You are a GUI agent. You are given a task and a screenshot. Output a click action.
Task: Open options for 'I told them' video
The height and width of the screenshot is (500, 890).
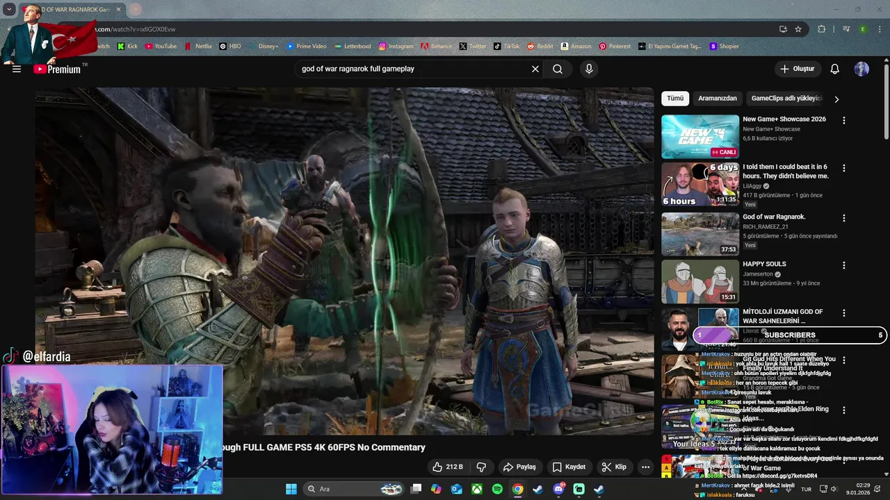[x=844, y=168]
